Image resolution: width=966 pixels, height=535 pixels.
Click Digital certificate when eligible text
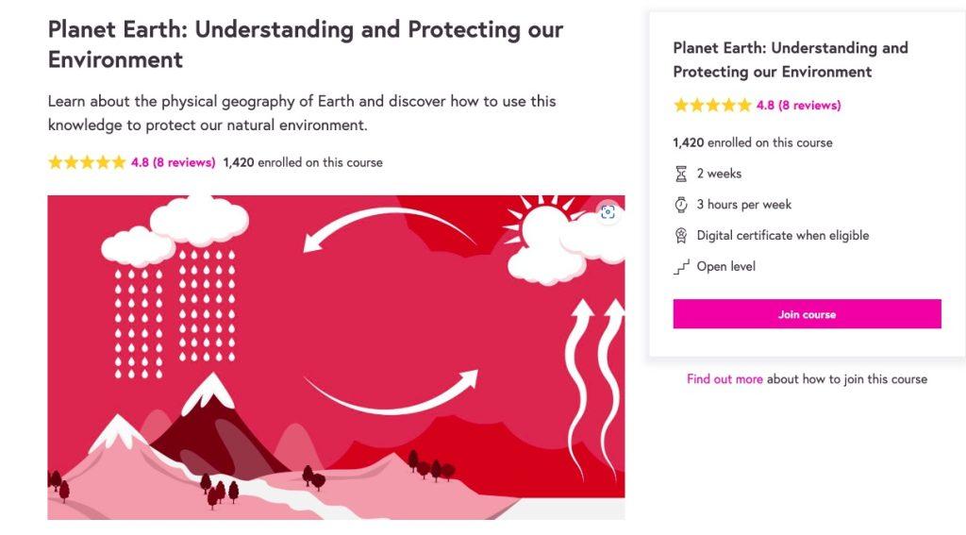tap(782, 236)
